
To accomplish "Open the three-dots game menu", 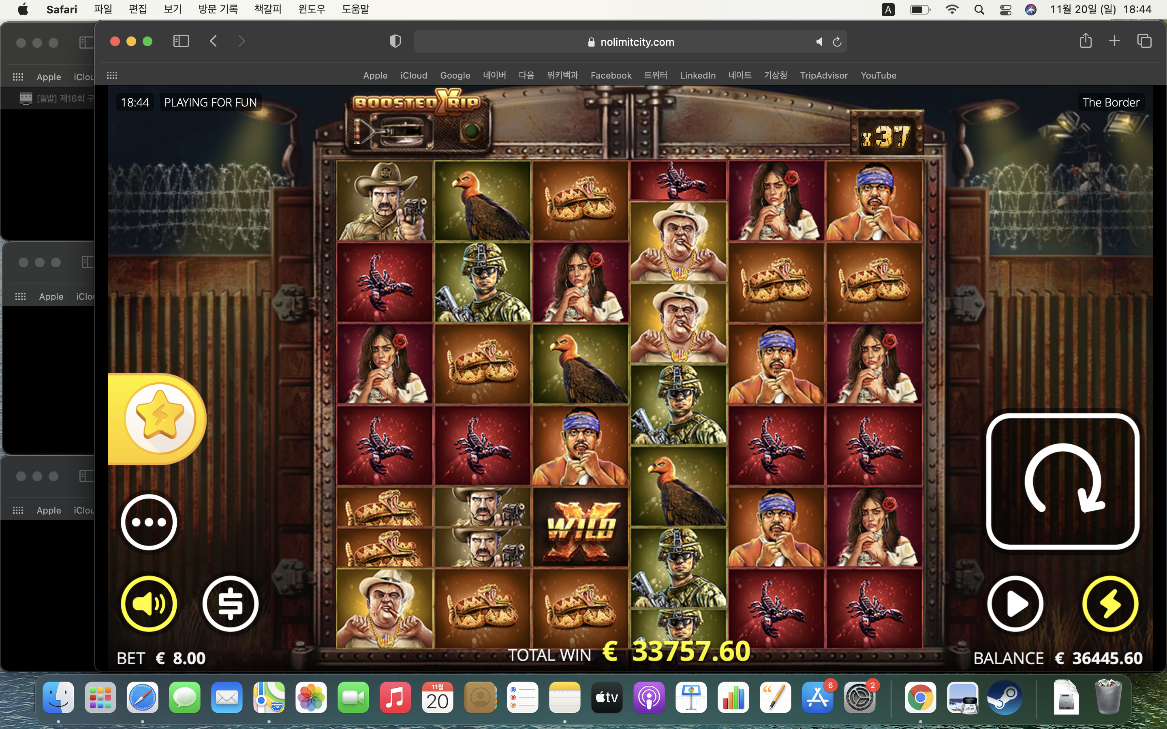I will pos(149,522).
